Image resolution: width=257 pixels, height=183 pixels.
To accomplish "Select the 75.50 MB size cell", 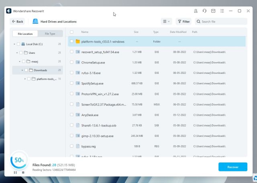I will [x=137, y=104].
